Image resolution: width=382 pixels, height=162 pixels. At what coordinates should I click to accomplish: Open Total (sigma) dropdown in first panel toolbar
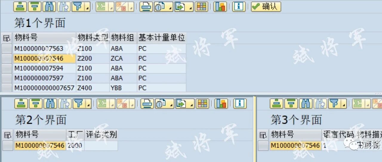click(x=105, y=7)
